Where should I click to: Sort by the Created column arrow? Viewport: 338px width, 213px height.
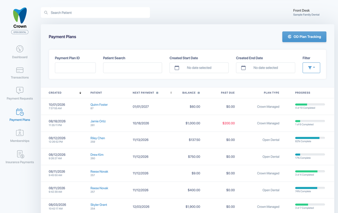[80, 93]
